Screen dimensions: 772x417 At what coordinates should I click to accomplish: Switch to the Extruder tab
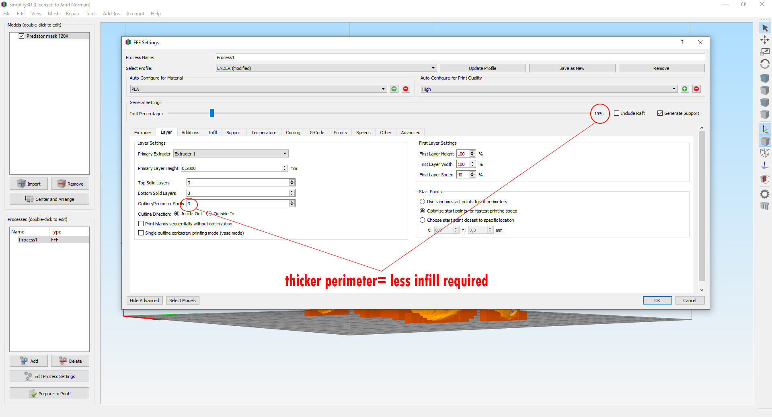143,133
